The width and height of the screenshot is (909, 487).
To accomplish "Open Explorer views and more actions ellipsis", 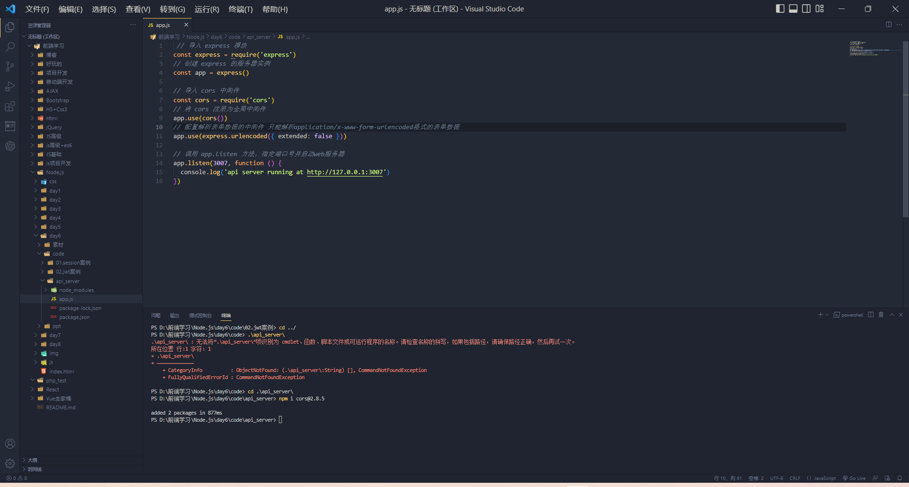I will [x=133, y=25].
